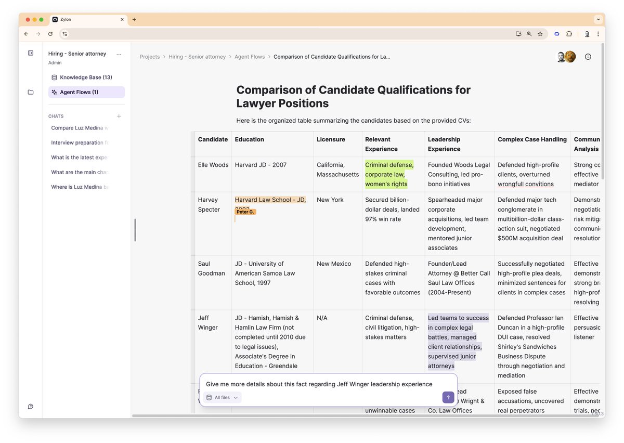The width and height of the screenshot is (624, 443).
Task: Open chat 'What is the latest expe...'
Action: (81, 157)
